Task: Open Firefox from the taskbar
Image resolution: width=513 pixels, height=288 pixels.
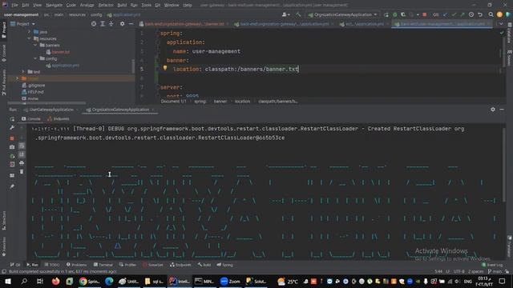Action: [55, 281]
